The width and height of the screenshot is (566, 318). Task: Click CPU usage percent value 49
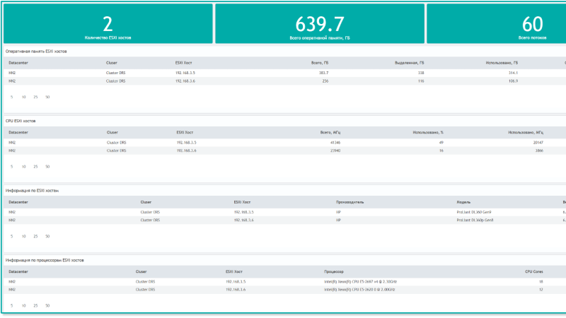(441, 143)
